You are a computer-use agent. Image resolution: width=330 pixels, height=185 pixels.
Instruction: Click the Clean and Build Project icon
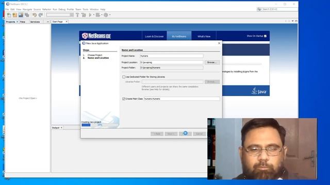[x=84, y=15]
